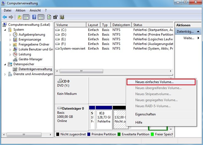The width and height of the screenshot is (203, 145).
Task: Select Lokale Benutzer und Gruppen tree item
Action: pos(36,49)
